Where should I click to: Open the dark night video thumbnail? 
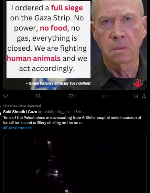[x=75, y=163]
